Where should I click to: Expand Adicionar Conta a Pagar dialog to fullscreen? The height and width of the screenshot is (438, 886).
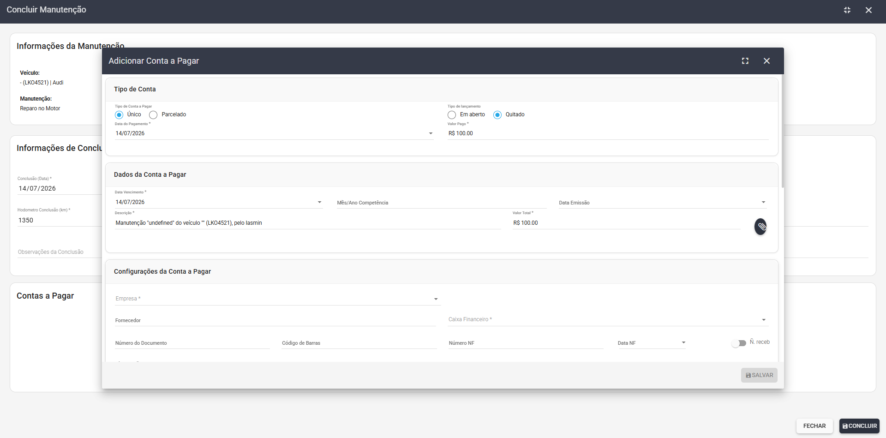pyautogui.click(x=745, y=61)
